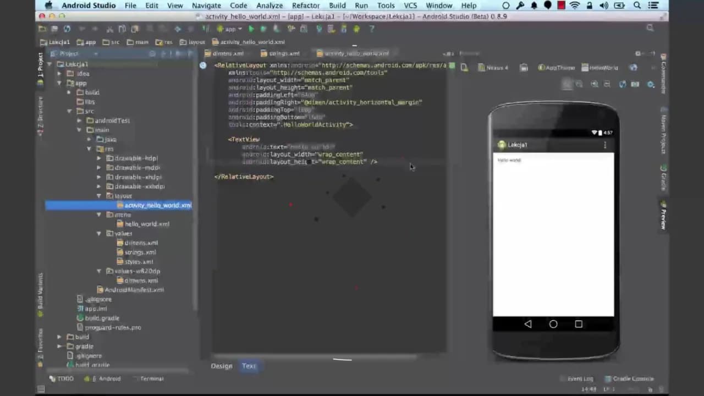Zoom out on the layout preview

click(607, 84)
